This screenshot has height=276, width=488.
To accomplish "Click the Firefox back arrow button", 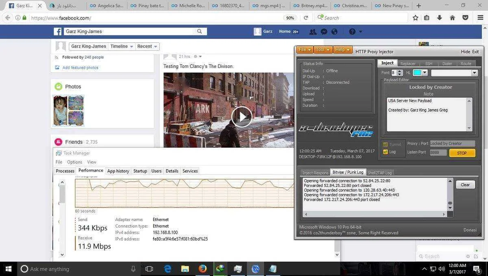I will [7, 18].
